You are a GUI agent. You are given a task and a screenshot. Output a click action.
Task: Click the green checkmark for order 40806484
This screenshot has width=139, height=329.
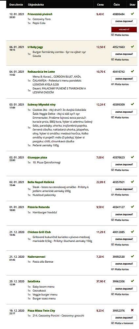pos(132,14)
